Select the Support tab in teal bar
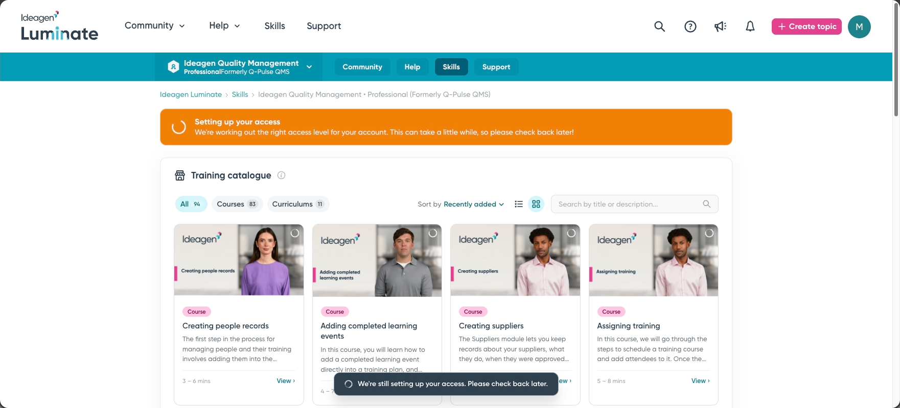This screenshot has height=408, width=900. click(496, 67)
